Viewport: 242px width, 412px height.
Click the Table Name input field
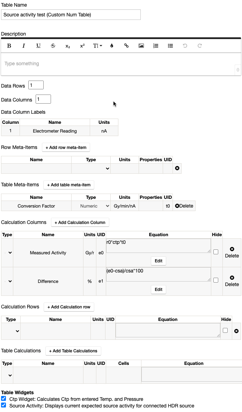71,15
